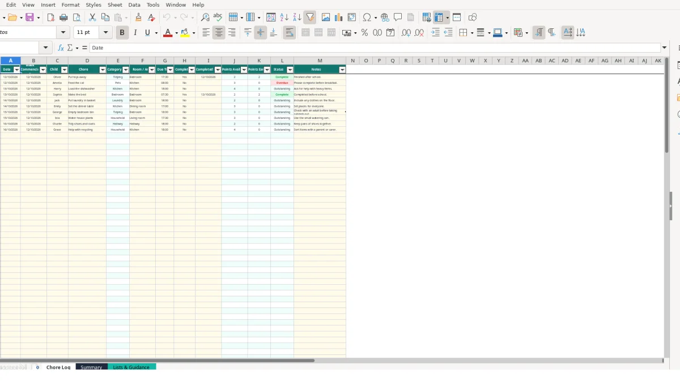Expand the Name Box dropdown

(46, 48)
